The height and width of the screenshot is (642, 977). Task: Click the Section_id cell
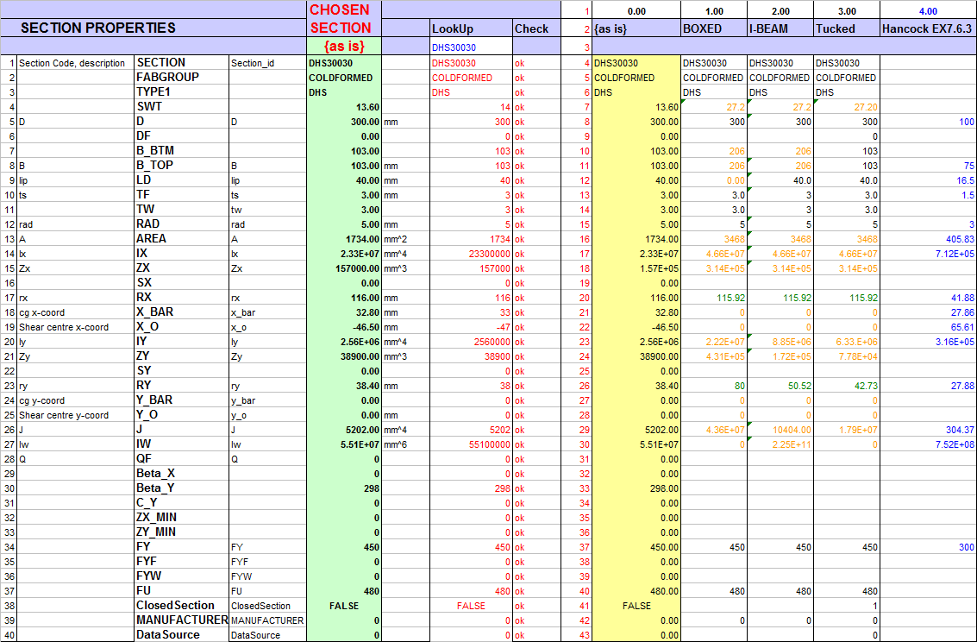point(268,63)
